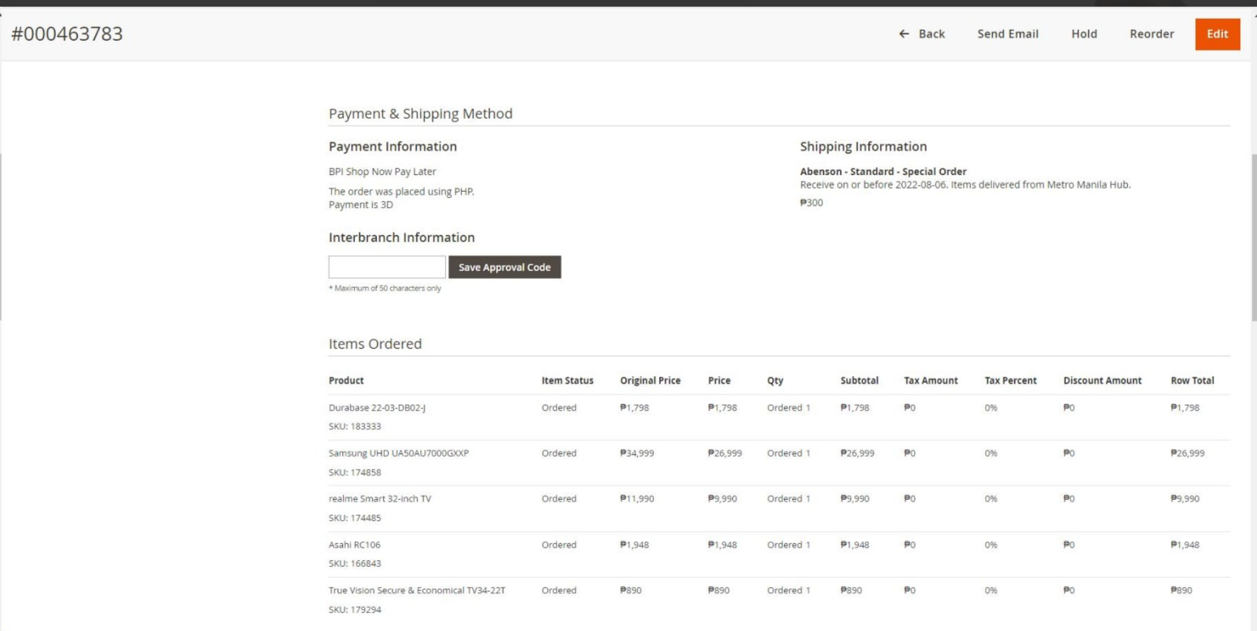Click the Save Approval Code button
The width and height of the screenshot is (1257, 631).
point(505,267)
